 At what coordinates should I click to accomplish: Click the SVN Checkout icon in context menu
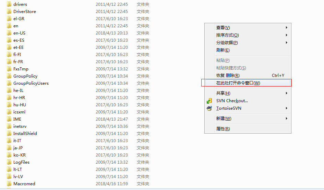(209, 101)
